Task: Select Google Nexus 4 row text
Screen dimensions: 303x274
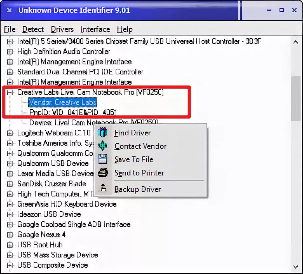Action: [41, 235]
